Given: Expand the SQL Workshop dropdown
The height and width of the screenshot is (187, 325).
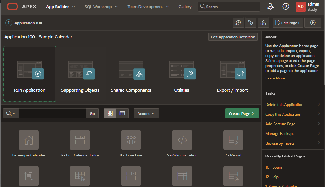Looking at the screenshot, I should pyautogui.click(x=101, y=7).
